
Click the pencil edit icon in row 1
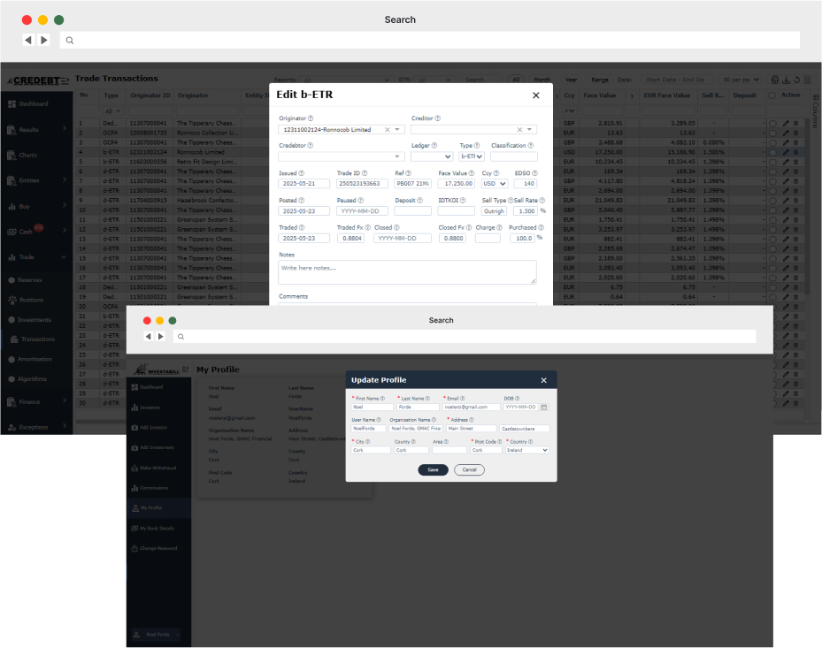click(x=785, y=123)
